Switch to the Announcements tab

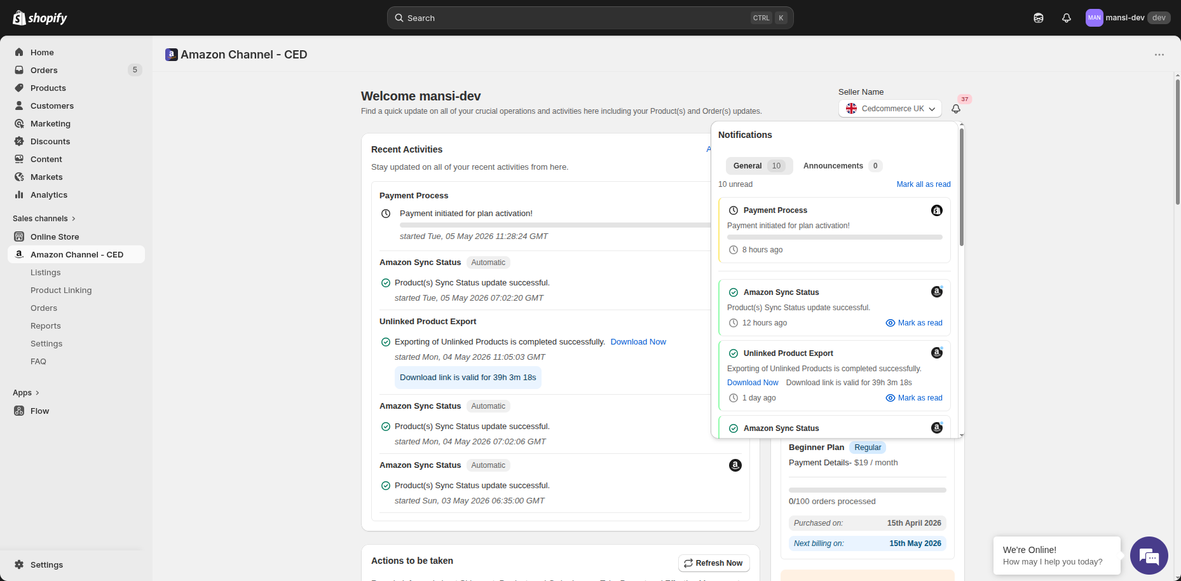842,166
